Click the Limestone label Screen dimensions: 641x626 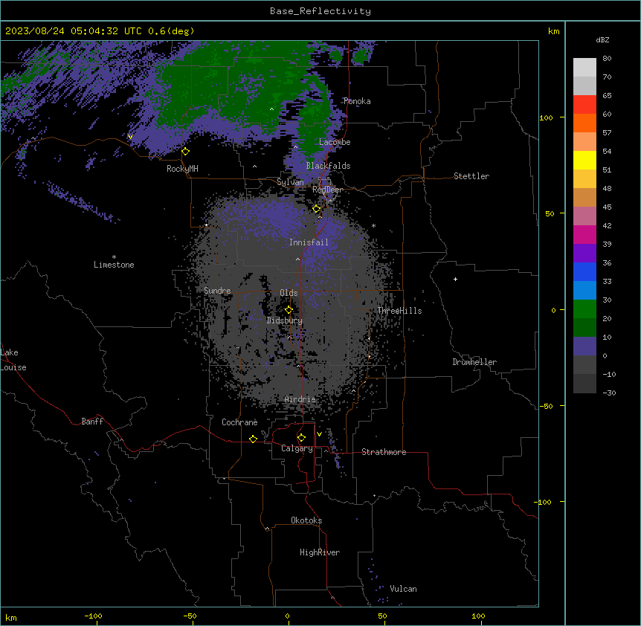(x=114, y=265)
